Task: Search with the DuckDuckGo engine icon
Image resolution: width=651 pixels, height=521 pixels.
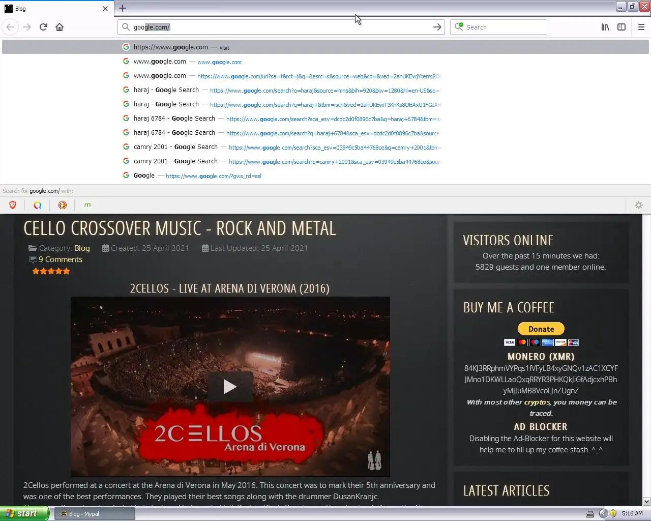Action: coord(63,205)
